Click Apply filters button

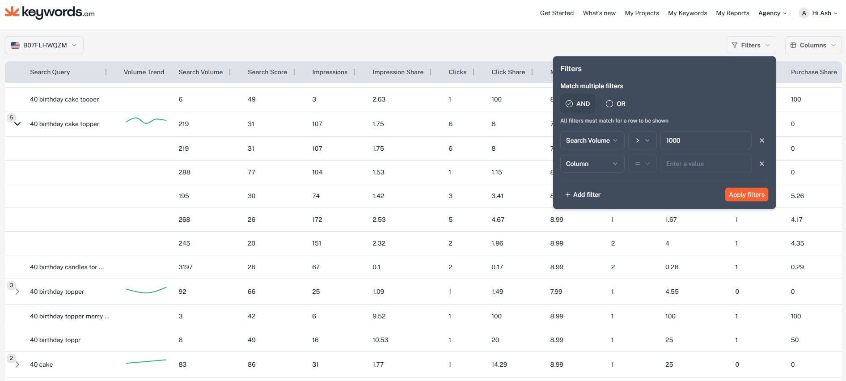747,195
